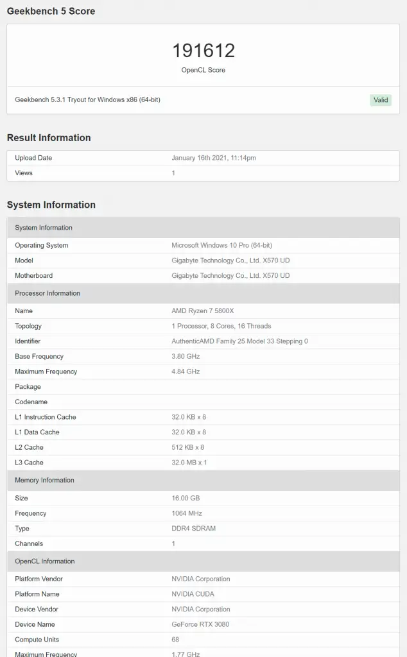Click the Platform Name label
Screen dimensions: 407x657
coord(37,594)
